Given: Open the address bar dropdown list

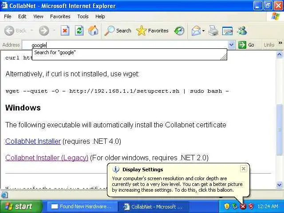Looking at the screenshot, I should coord(231,45).
